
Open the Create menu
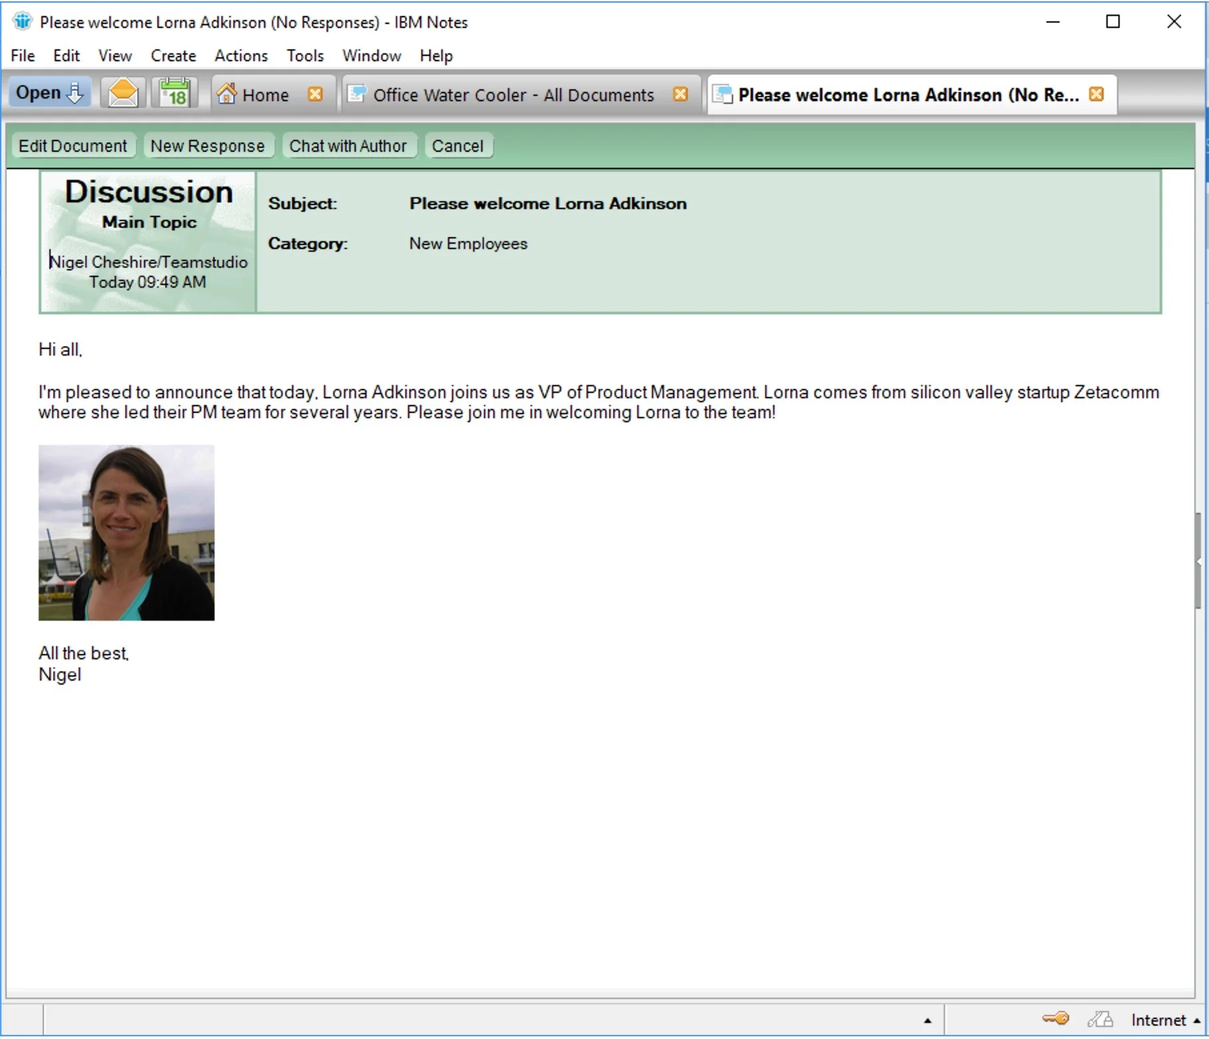point(173,55)
